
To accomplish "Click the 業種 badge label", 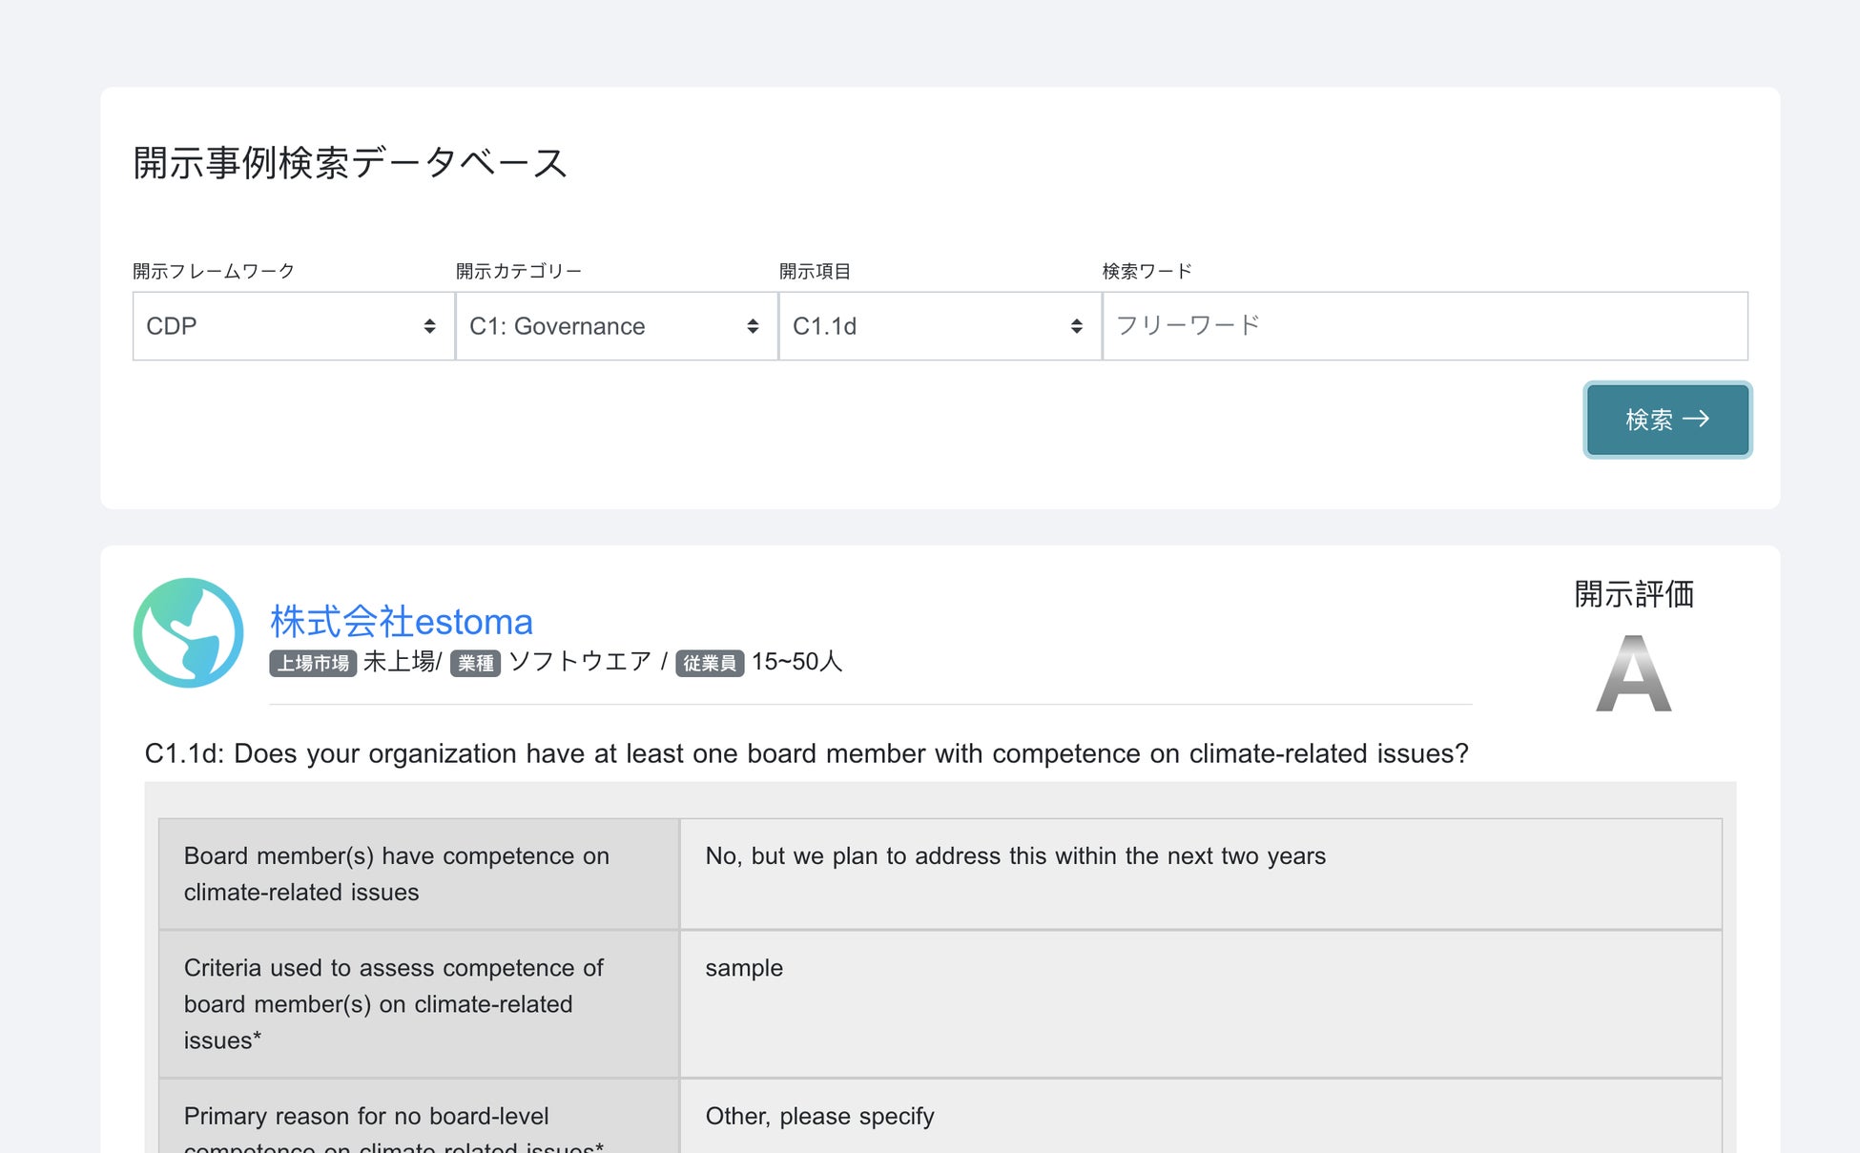I will (x=475, y=663).
